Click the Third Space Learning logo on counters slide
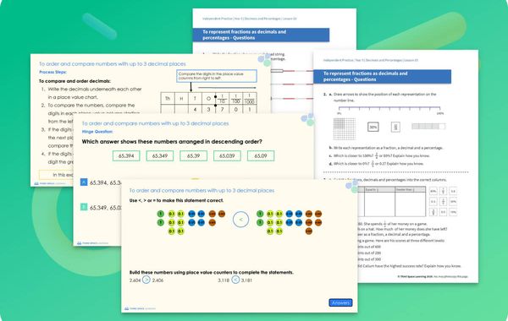The width and height of the screenshot is (508, 321). [x=140, y=308]
